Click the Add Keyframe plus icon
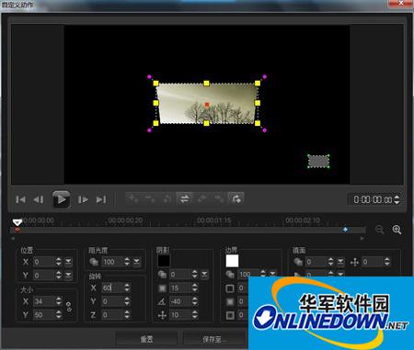The width and height of the screenshot is (414, 350). (133, 198)
